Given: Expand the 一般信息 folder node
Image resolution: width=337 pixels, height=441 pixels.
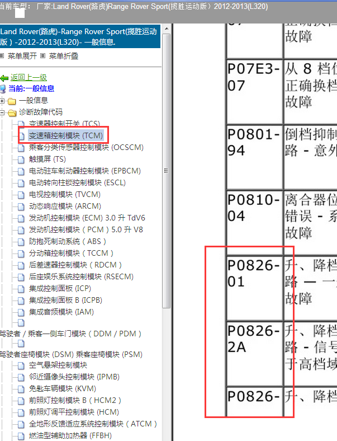Looking at the screenshot, I should click(x=2, y=101).
